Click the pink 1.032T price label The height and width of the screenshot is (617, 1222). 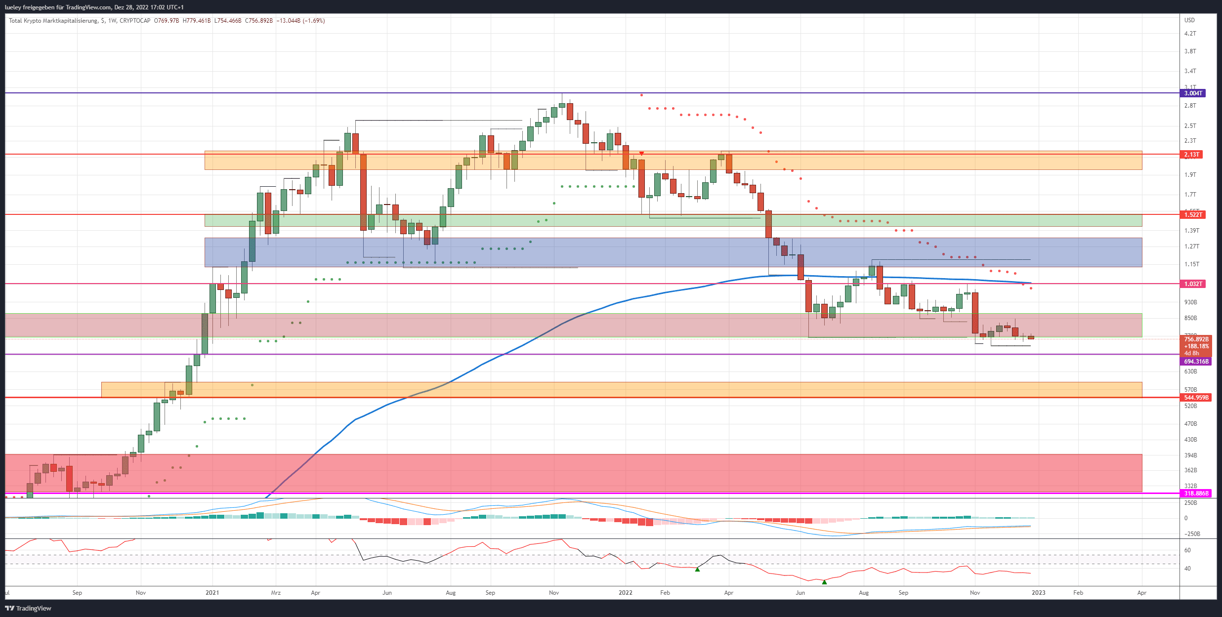(1193, 284)
